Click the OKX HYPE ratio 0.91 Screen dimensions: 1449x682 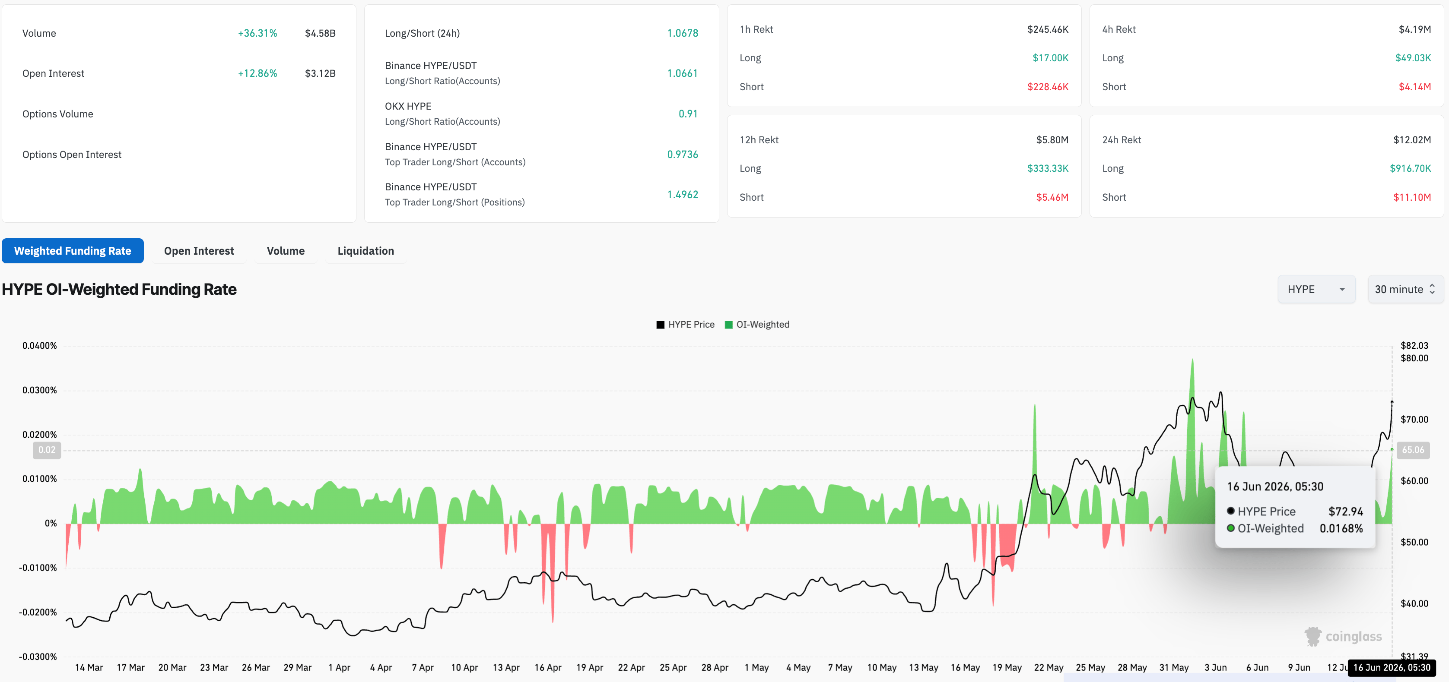pyautogui.click(x=689, y=114)
